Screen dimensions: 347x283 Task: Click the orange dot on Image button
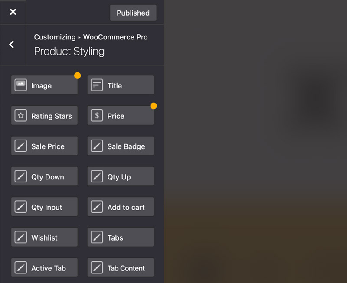(x=77, y=75)
